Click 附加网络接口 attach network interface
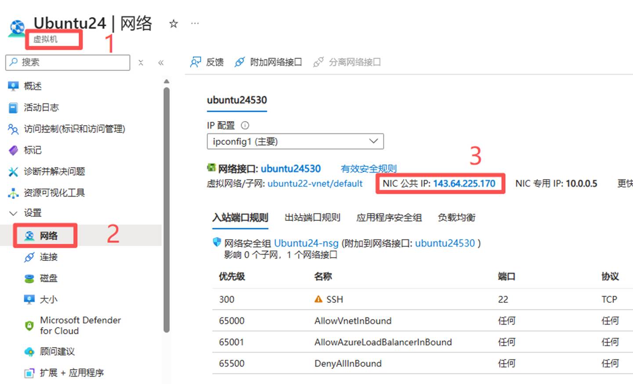This screenshot has width=633, height=384. (x=268, y=62)
